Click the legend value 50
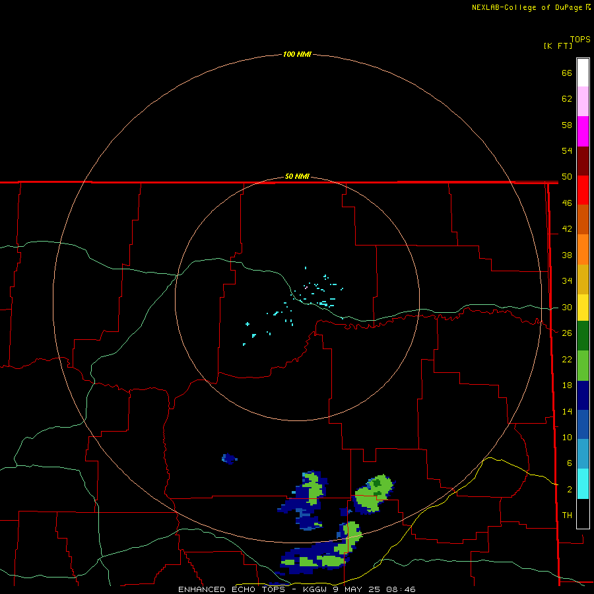 coord(567,176)
